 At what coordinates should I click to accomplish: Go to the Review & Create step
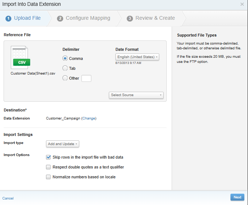click(155, 18)
